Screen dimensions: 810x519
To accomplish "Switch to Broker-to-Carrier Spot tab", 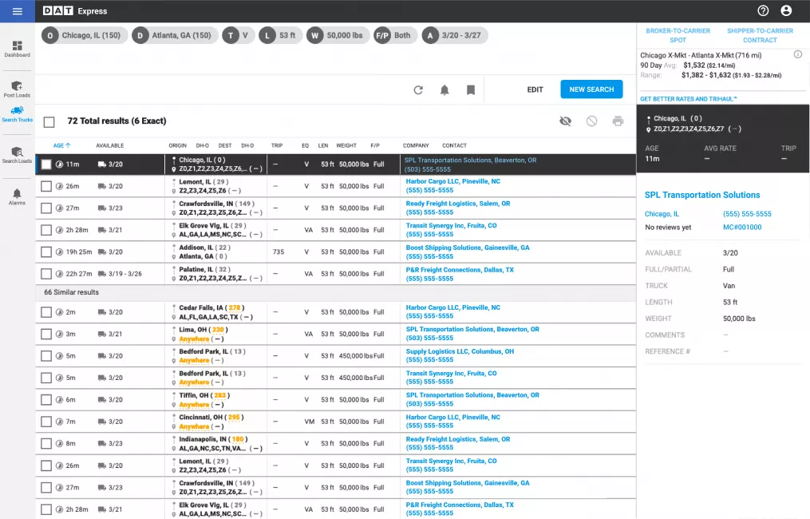I will coord(678,35).
